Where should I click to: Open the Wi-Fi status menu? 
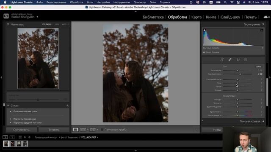232,2
